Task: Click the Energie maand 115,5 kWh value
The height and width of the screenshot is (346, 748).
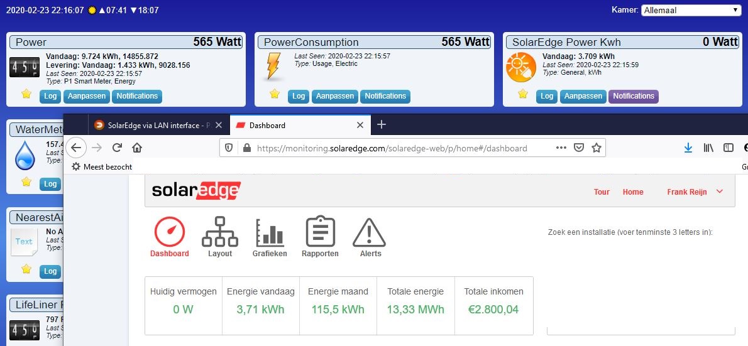Action: tap(338, 310)
